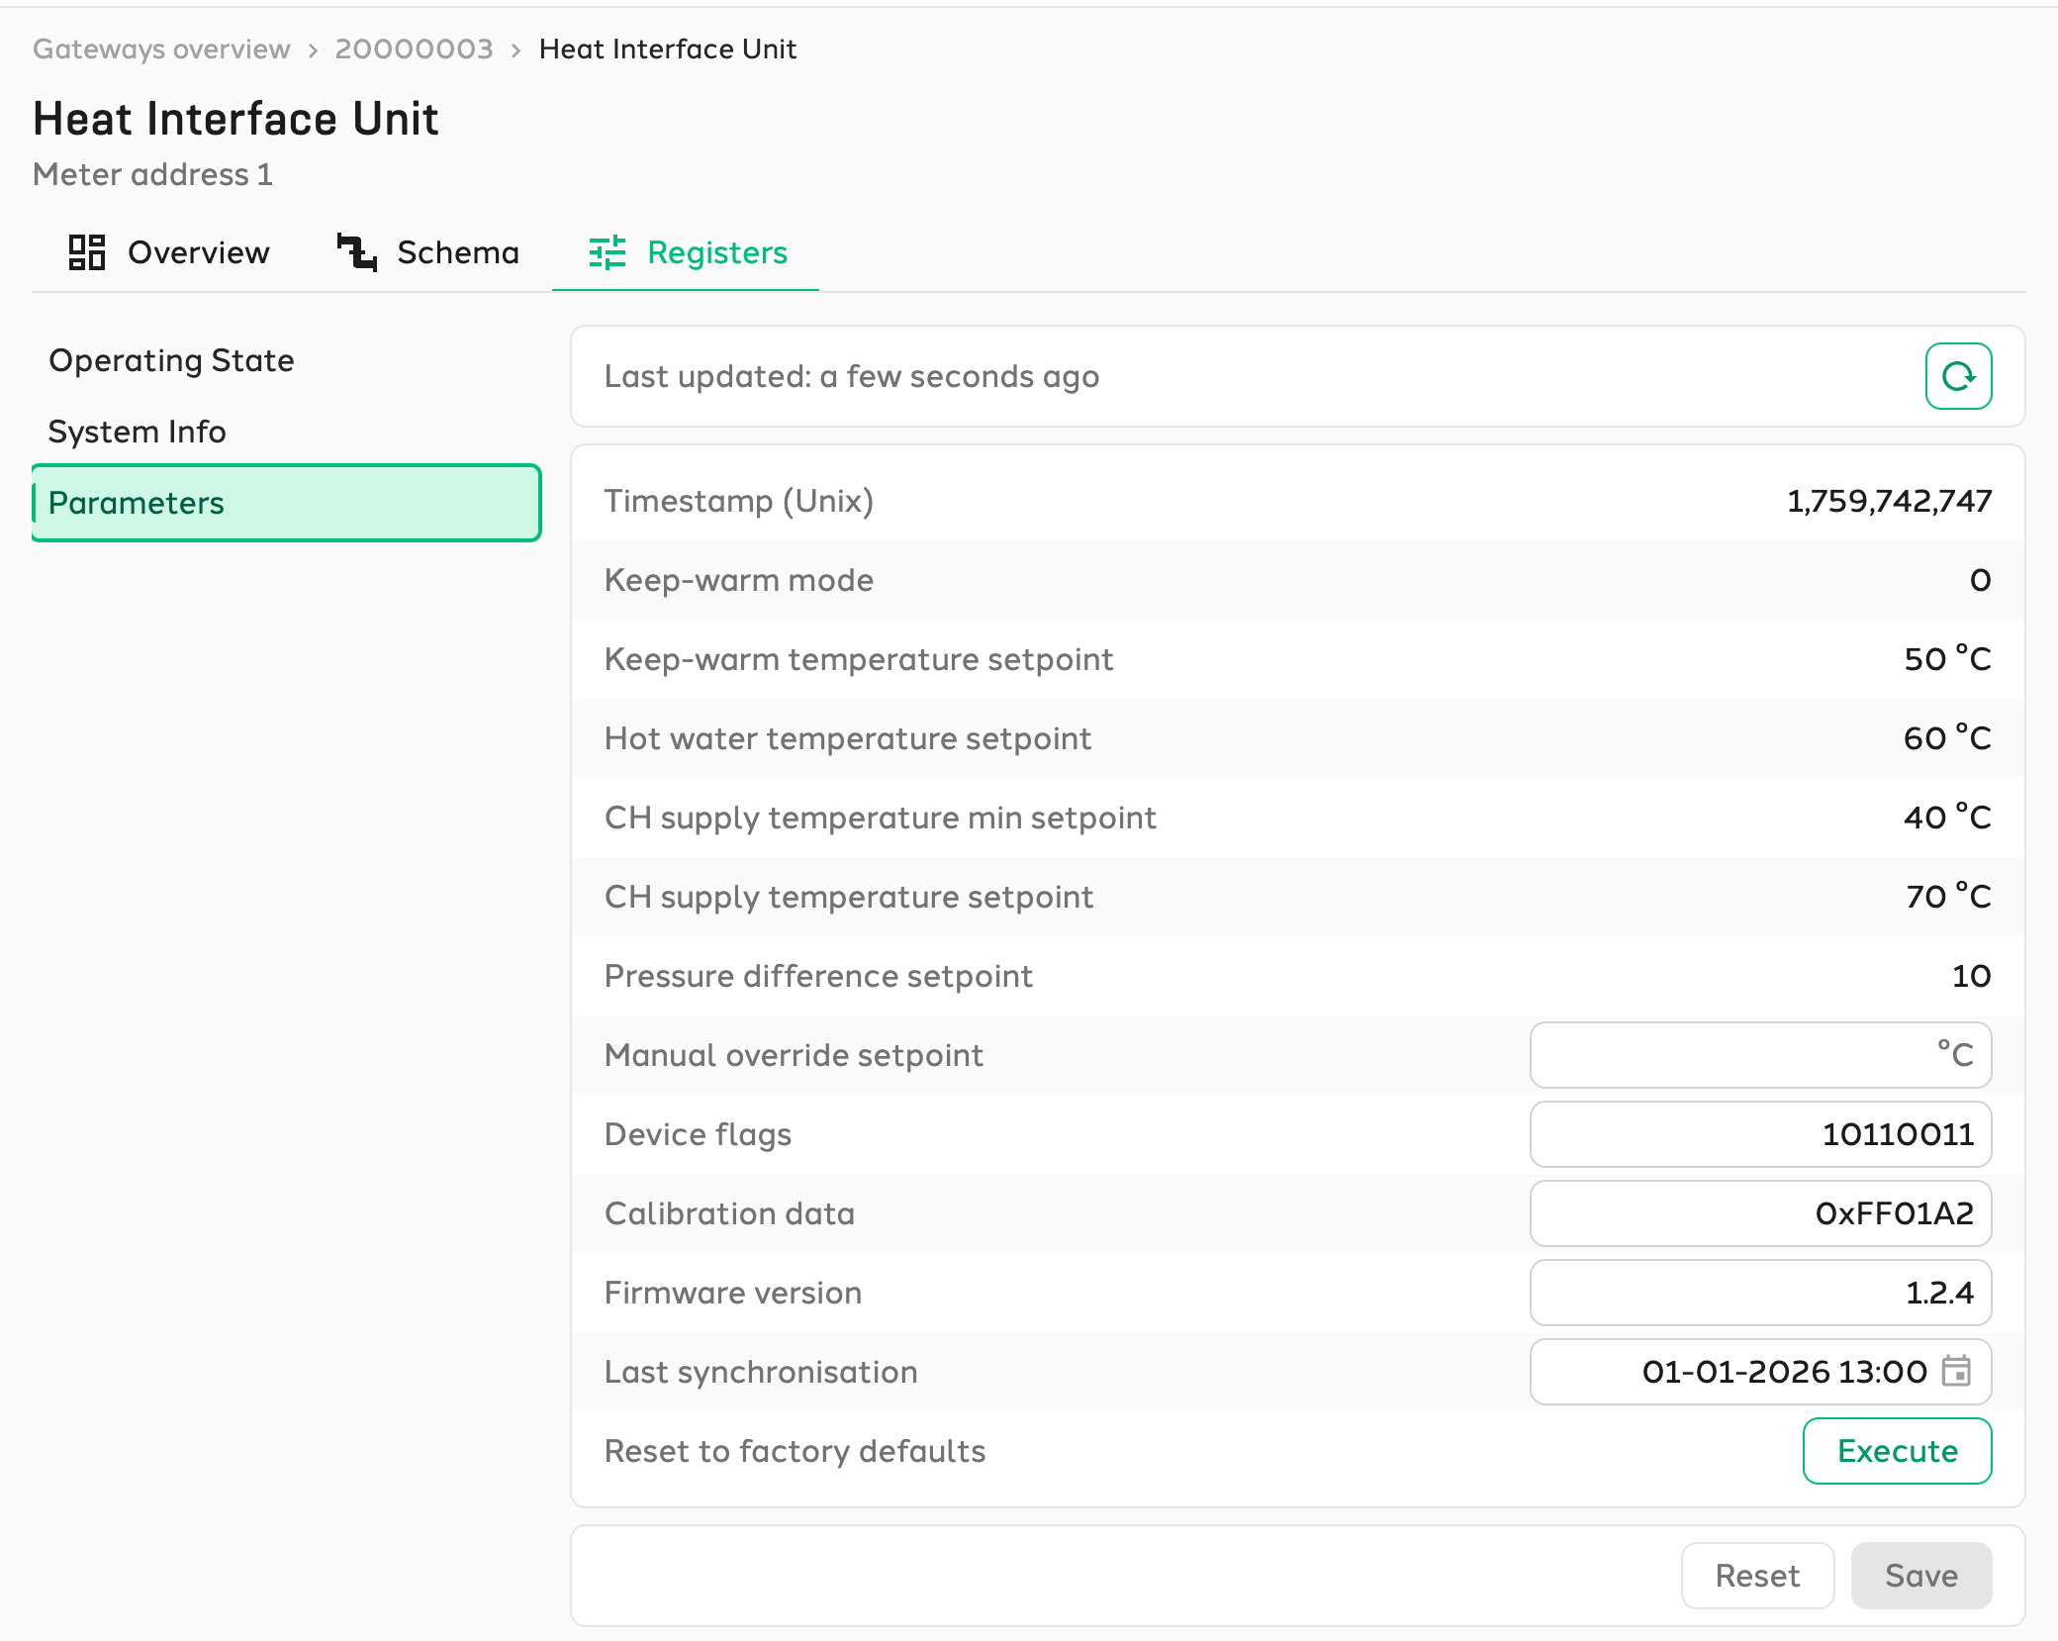The image size is (2058, 1641).
Task: Click the 'Timestamp (Unix)' label
Action: pos(739,501)
